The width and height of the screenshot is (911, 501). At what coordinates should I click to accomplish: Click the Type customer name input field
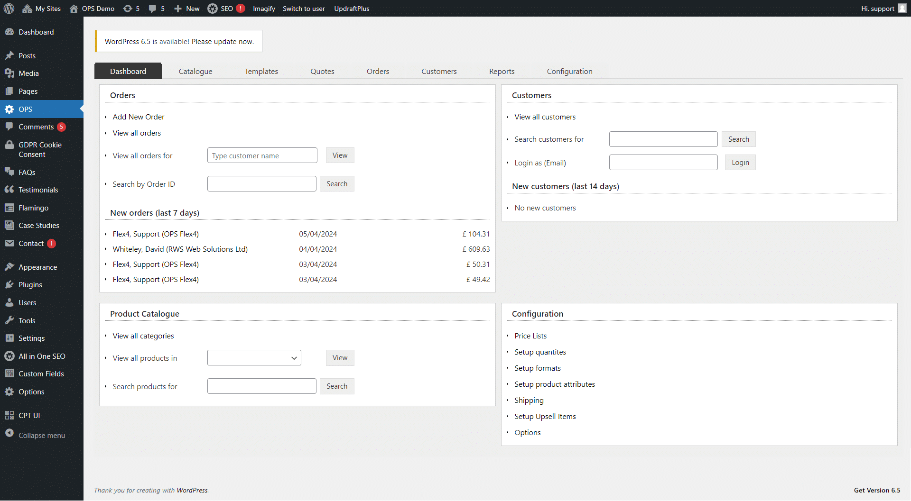click(262, 155)
